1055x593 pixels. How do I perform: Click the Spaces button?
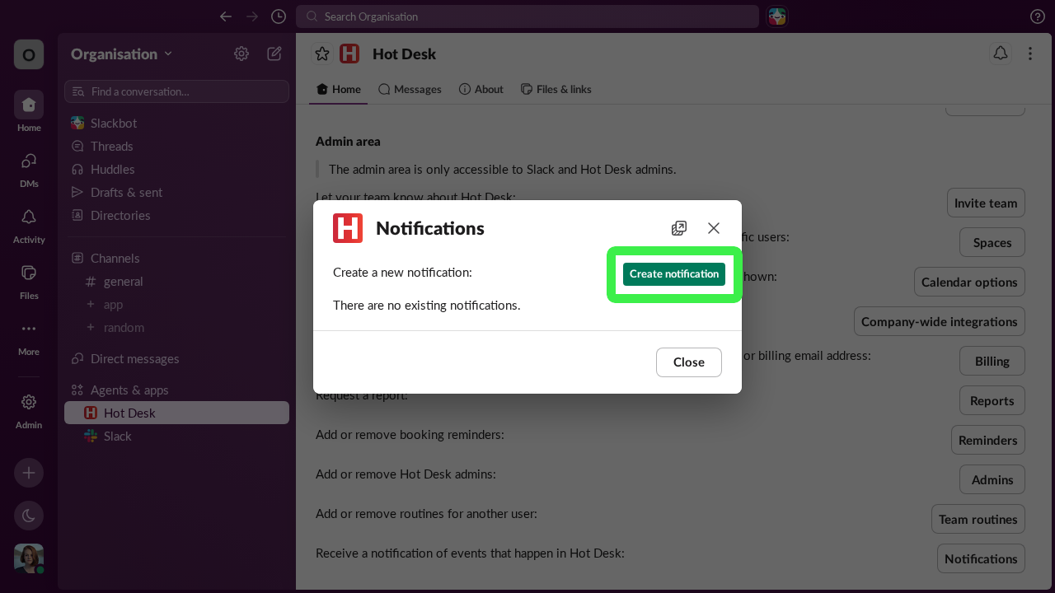coord(992,242)
